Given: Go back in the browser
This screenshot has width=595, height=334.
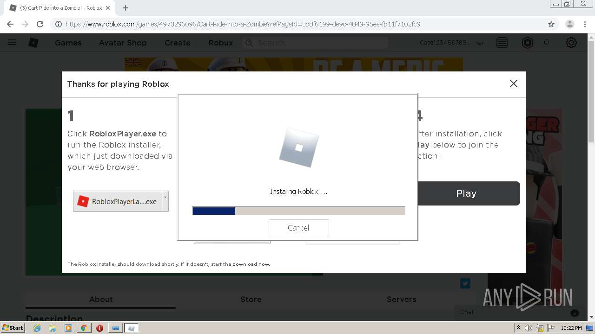Looking at the screenshot, I should pos(10,24).
